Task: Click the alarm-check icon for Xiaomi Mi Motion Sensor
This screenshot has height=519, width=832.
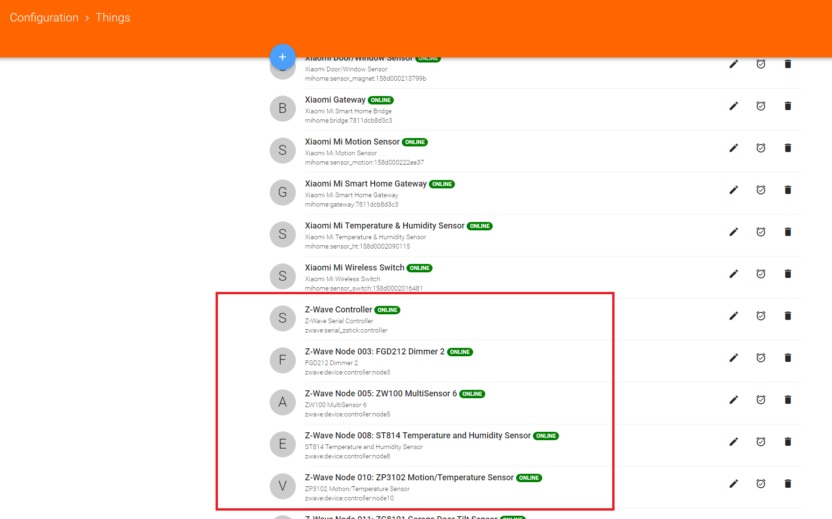Action: tap(761, 148)
